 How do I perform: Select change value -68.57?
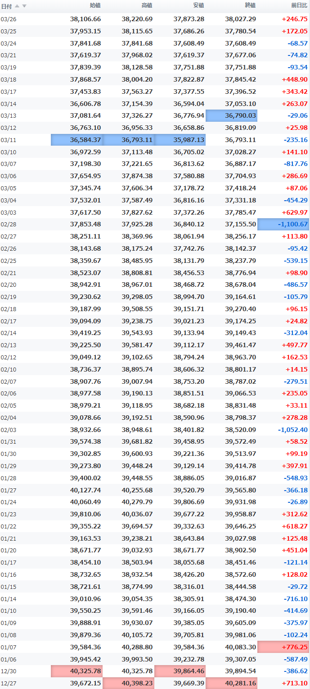coord(297,43)
